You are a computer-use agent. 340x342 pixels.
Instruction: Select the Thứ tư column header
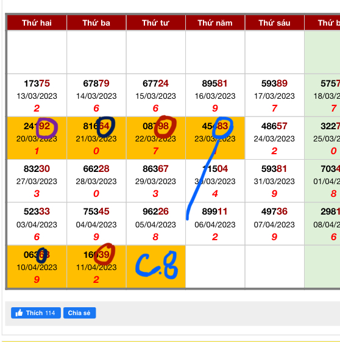click(x=155, y=23)
